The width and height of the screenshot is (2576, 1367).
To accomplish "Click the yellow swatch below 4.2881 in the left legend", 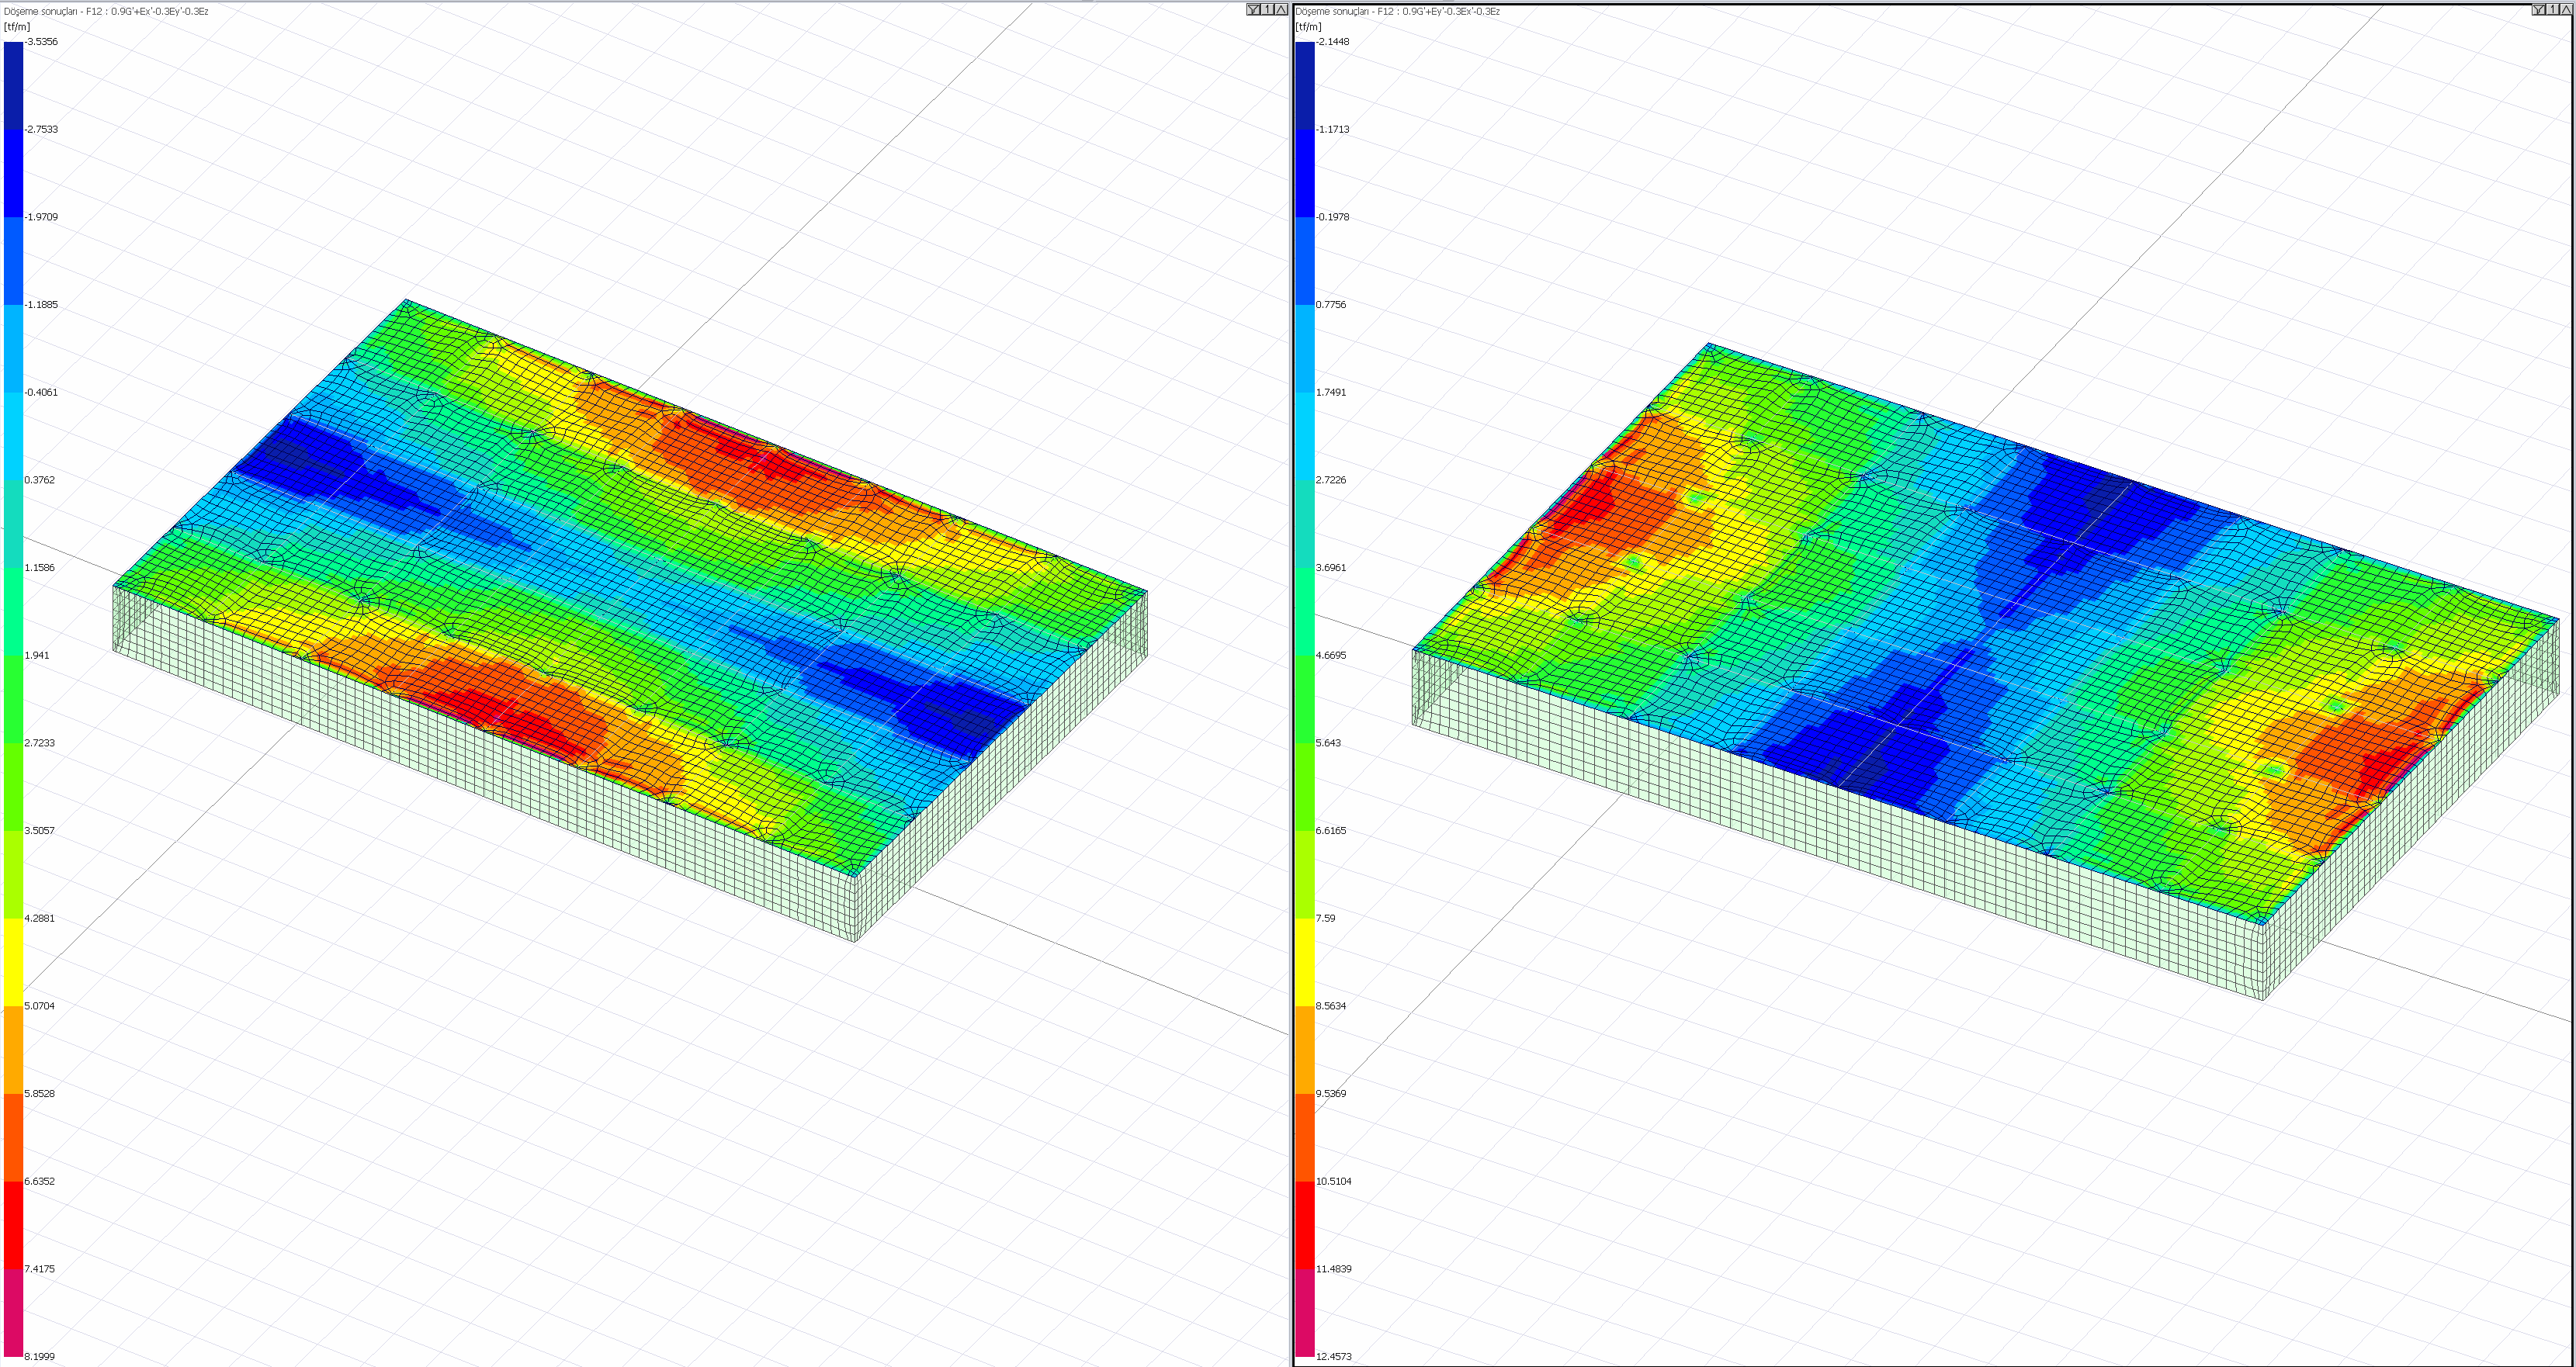I will [x=13, y=961].
